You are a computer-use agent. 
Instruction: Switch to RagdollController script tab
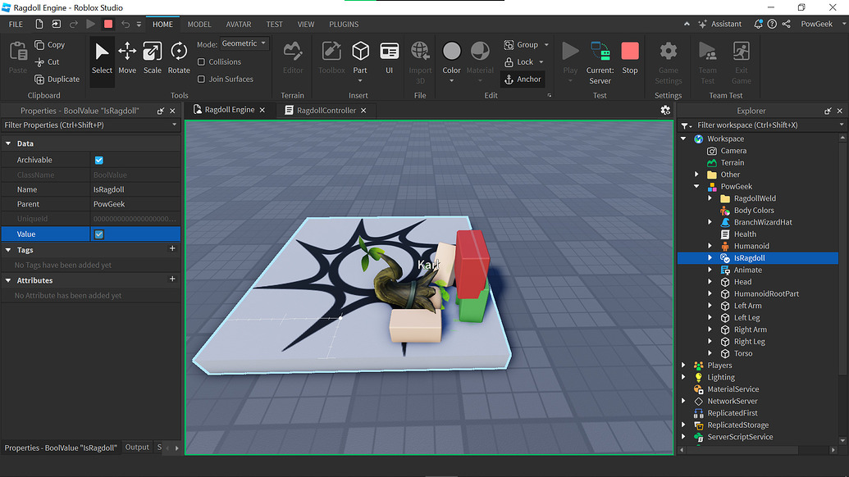[x=326, y=111]
